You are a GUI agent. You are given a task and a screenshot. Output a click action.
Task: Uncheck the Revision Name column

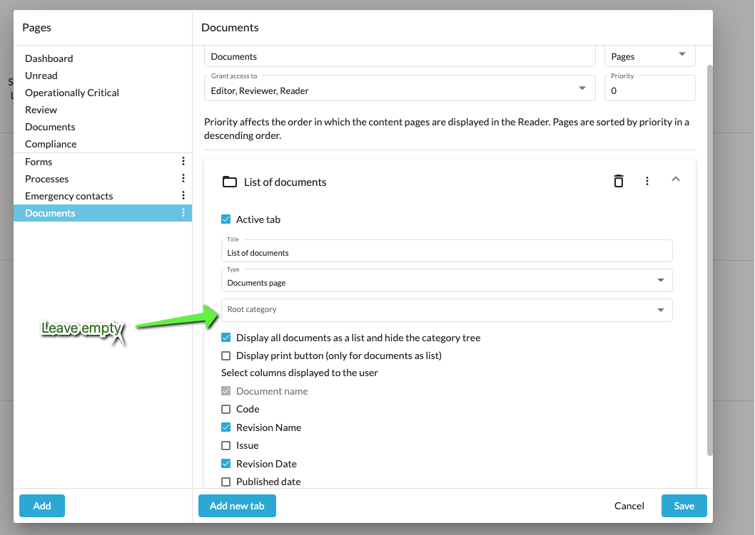[x=226, y=427]
